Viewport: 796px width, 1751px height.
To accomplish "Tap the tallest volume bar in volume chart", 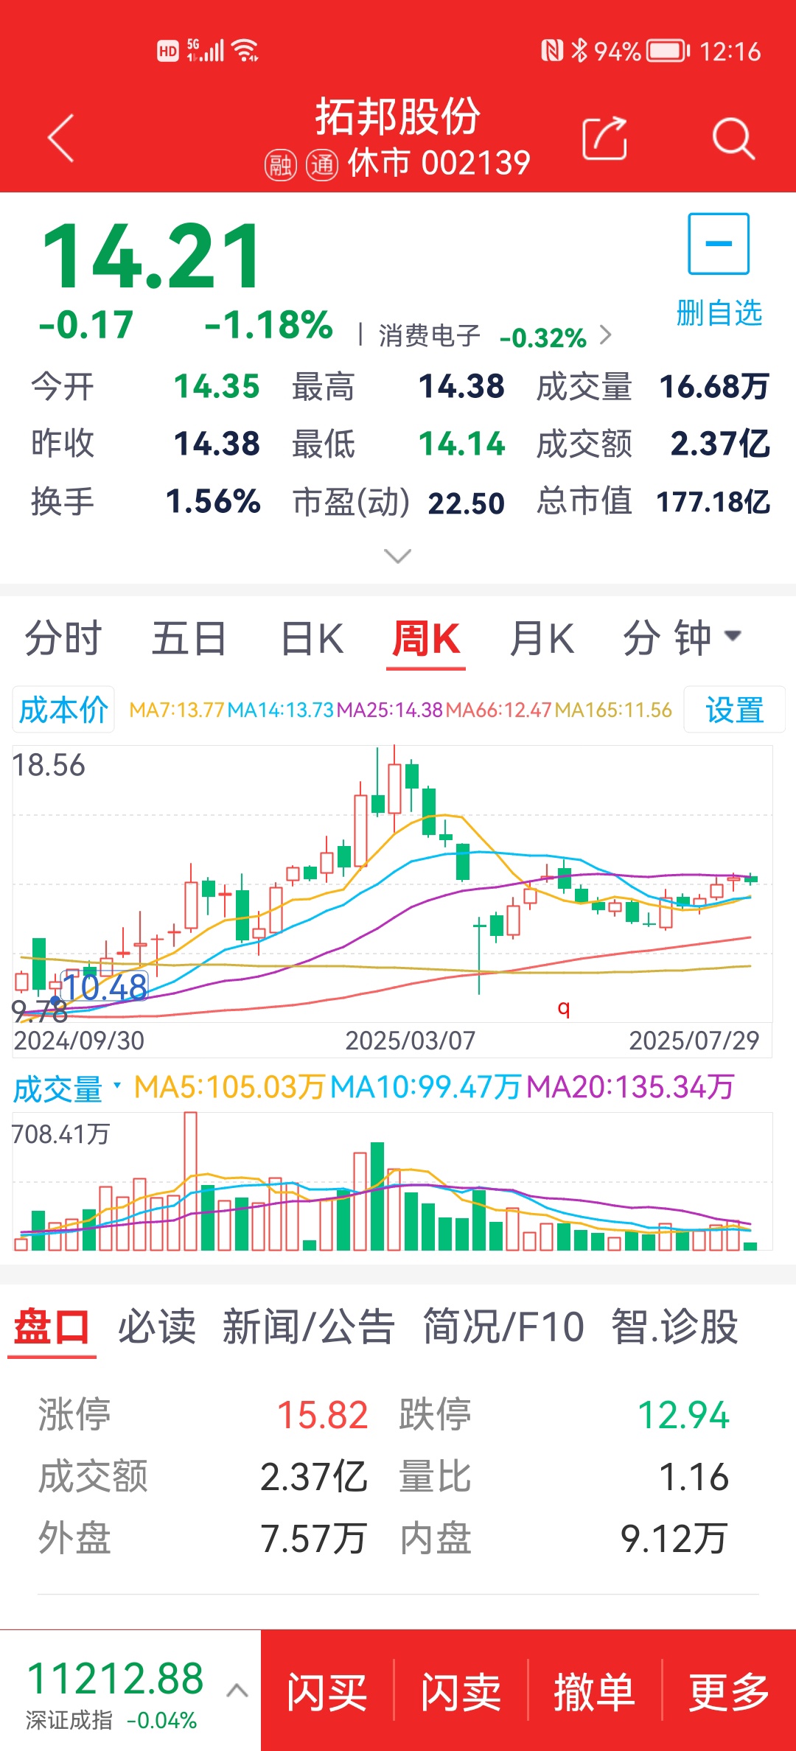I will (190, 1181).
